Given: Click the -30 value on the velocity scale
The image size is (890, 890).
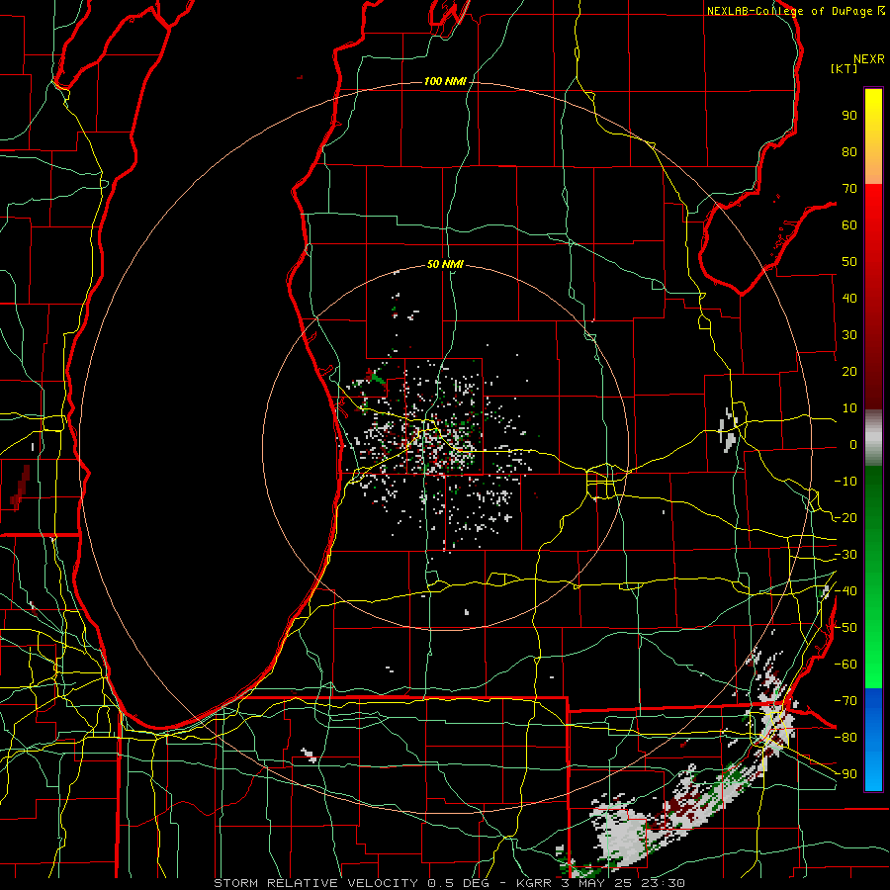Looking at the screenshot, I should click(845, 555).
